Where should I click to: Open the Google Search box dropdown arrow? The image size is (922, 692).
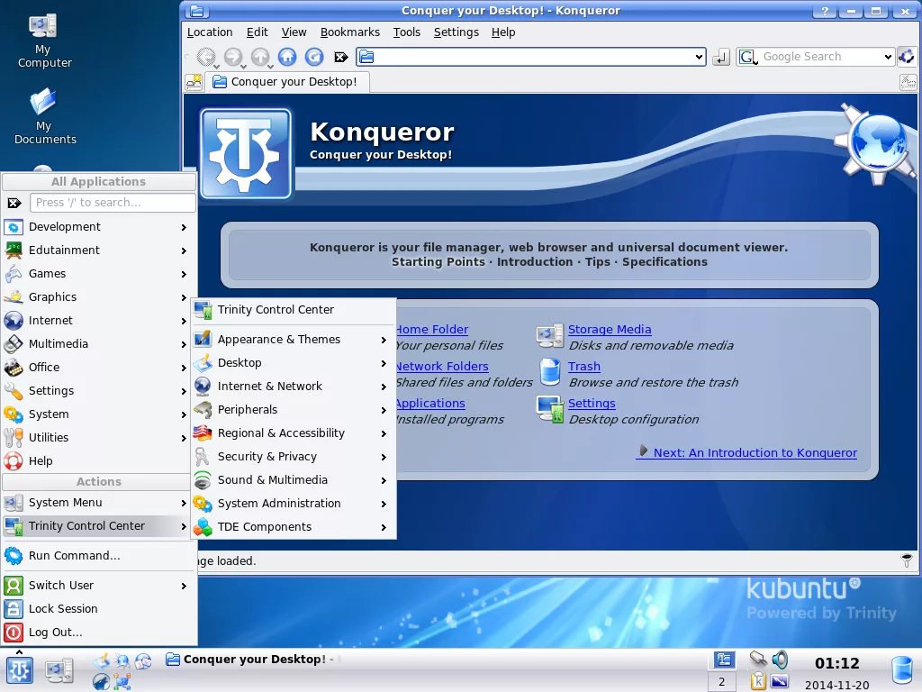click(x=888, y=57)
